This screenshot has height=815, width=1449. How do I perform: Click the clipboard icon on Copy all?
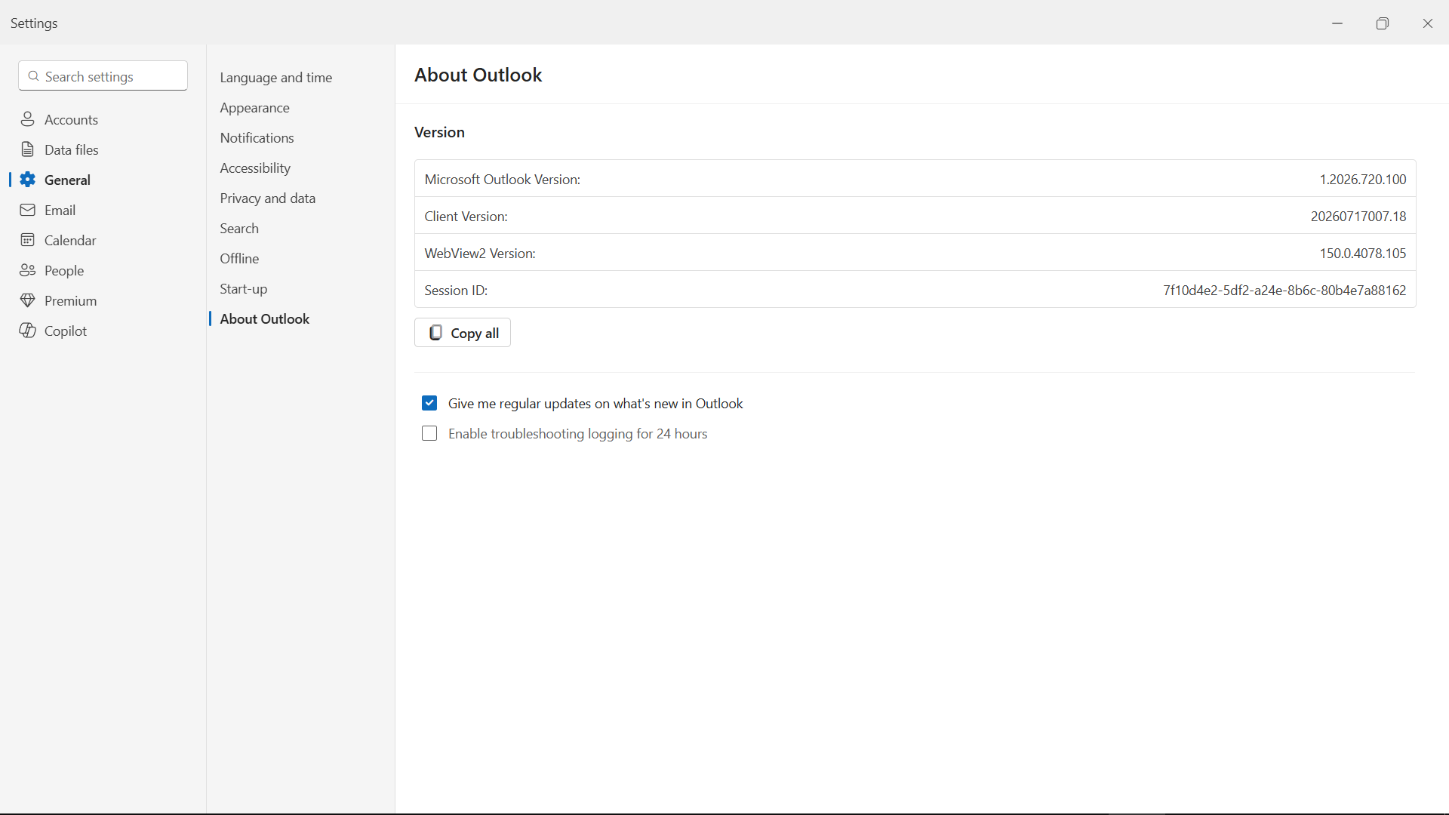coord(435,333)
